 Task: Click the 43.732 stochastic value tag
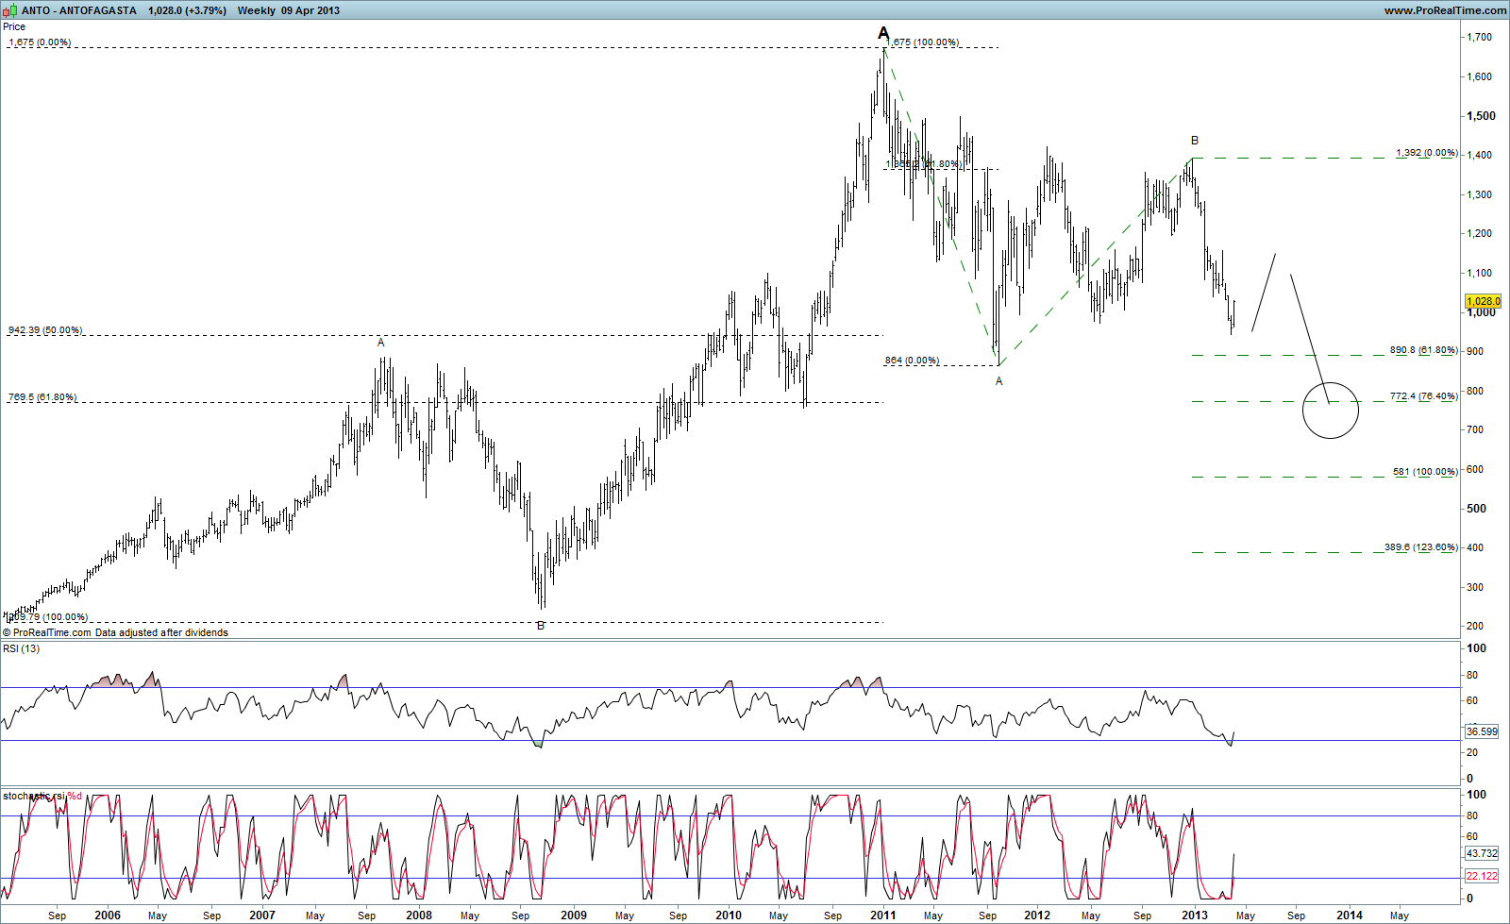(1482, 853)
